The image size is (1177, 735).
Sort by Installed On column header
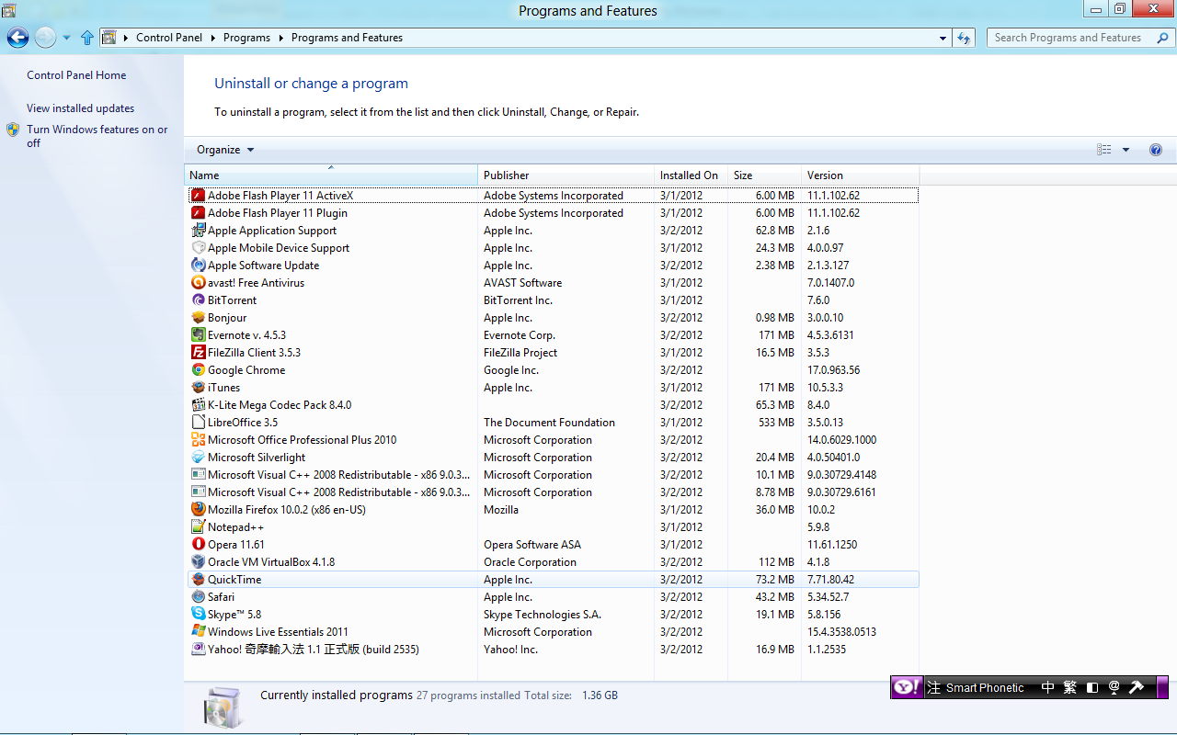point(691,175)
